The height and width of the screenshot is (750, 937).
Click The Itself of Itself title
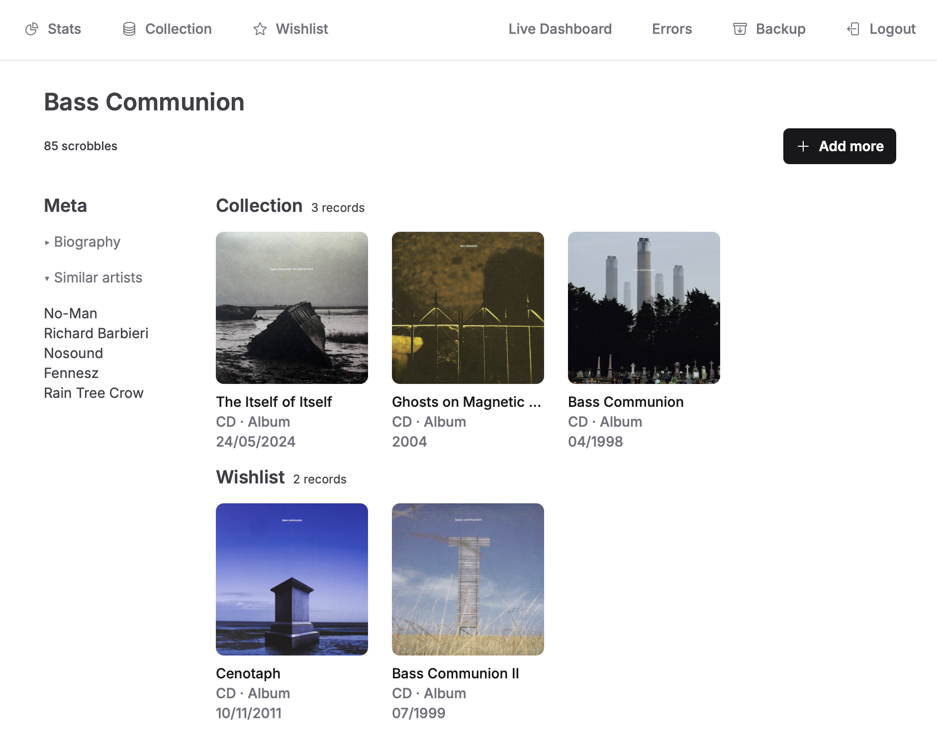click(x=274, y=402)
